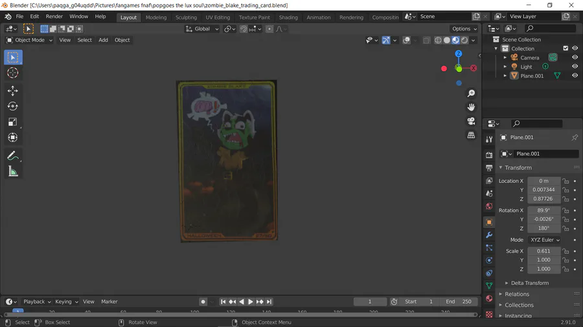
Task: Open the Options dropdown
Action: point(464,29)
